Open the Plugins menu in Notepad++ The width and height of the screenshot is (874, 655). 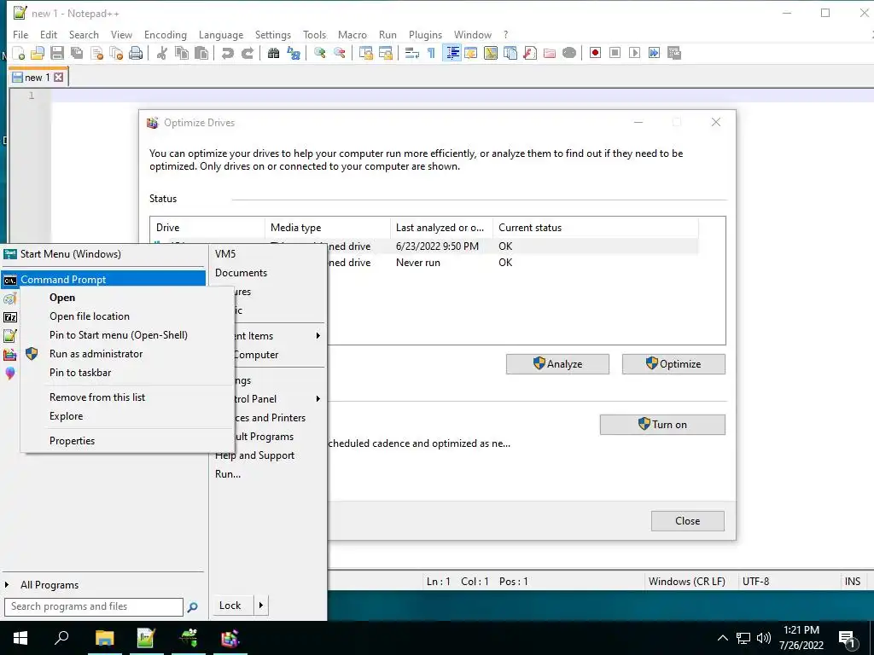point(425,34)
